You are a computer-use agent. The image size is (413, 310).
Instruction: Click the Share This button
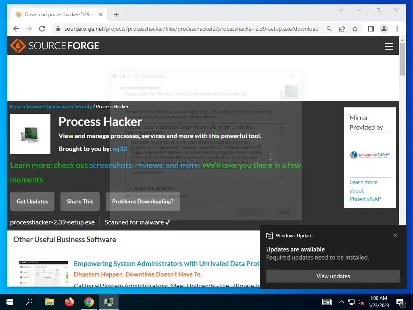tap(80, 201)
